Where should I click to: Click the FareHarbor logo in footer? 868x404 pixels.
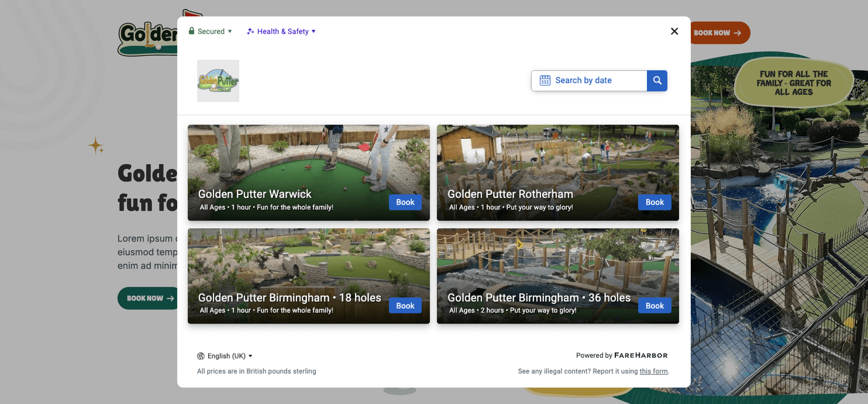[641, 355]
